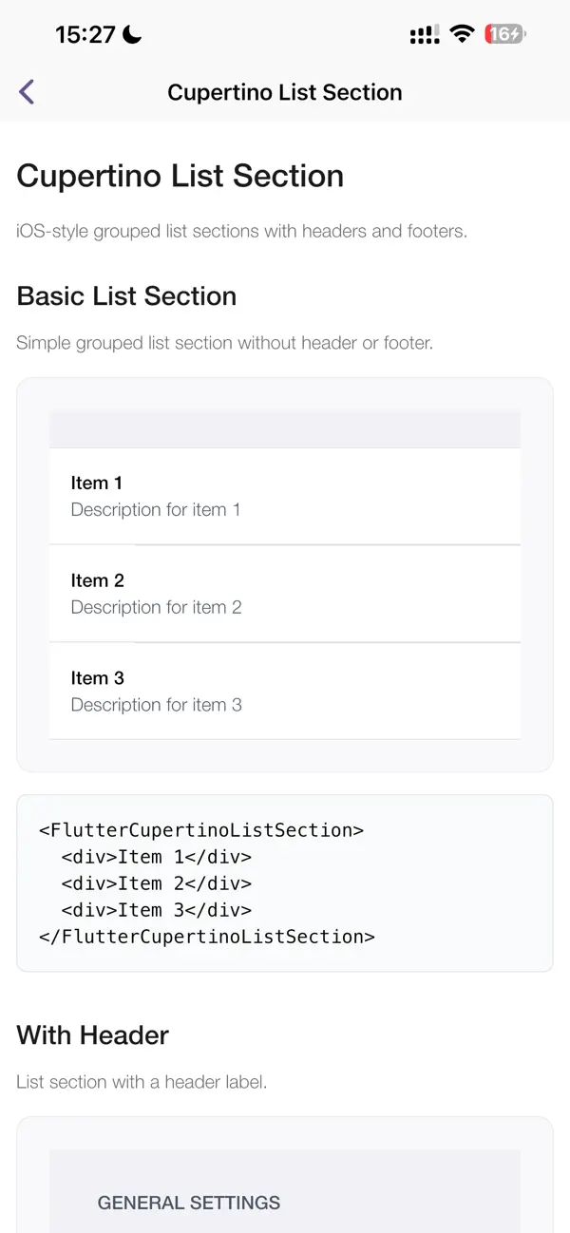Tap the Cupertino List Section navigation title
This screenshot has height=1233, width=570.
pyautogui.click(x=285, y=91)
